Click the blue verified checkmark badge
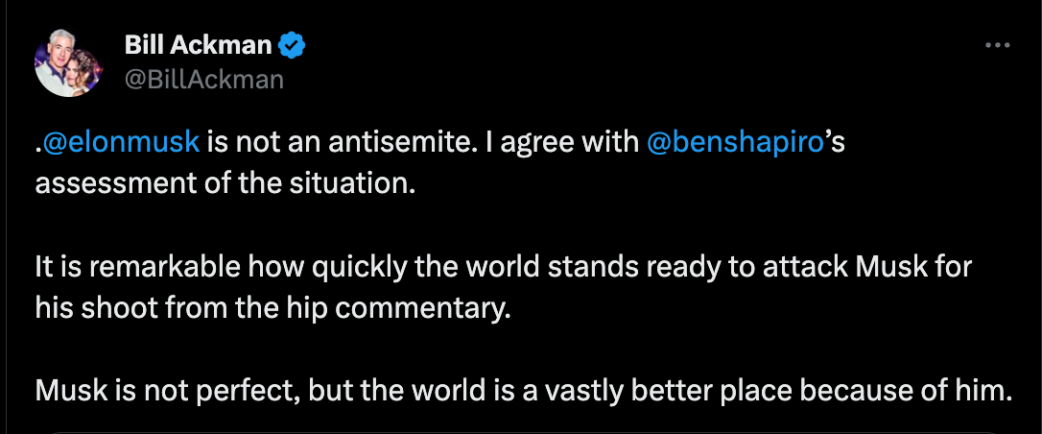The height and width of the screenshot is (434, 1042). pos(291,46)
